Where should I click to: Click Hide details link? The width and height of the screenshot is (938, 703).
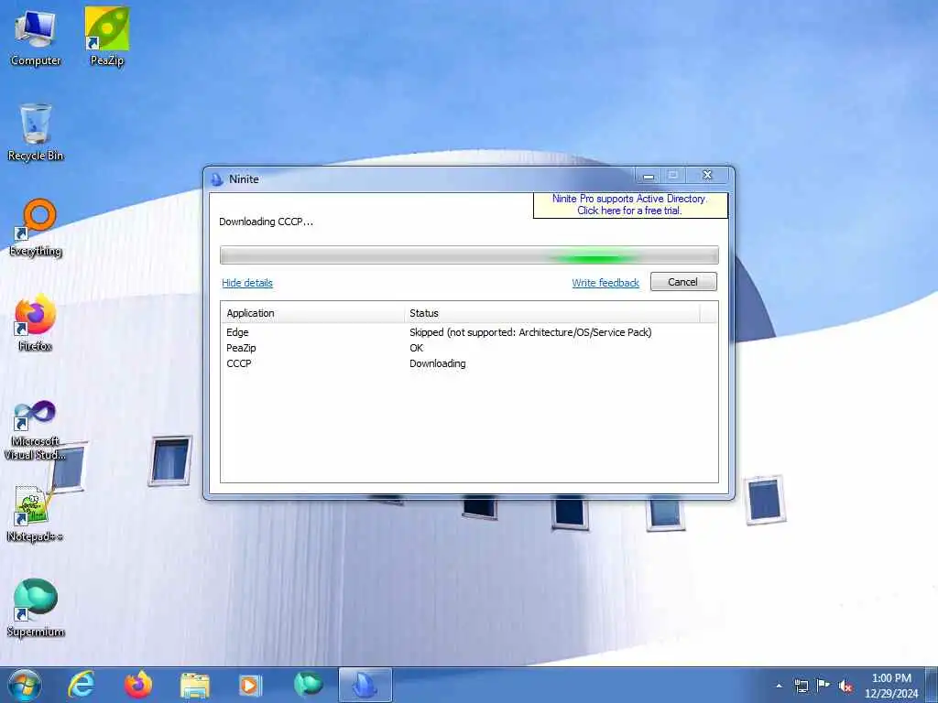tap(247, 283)
